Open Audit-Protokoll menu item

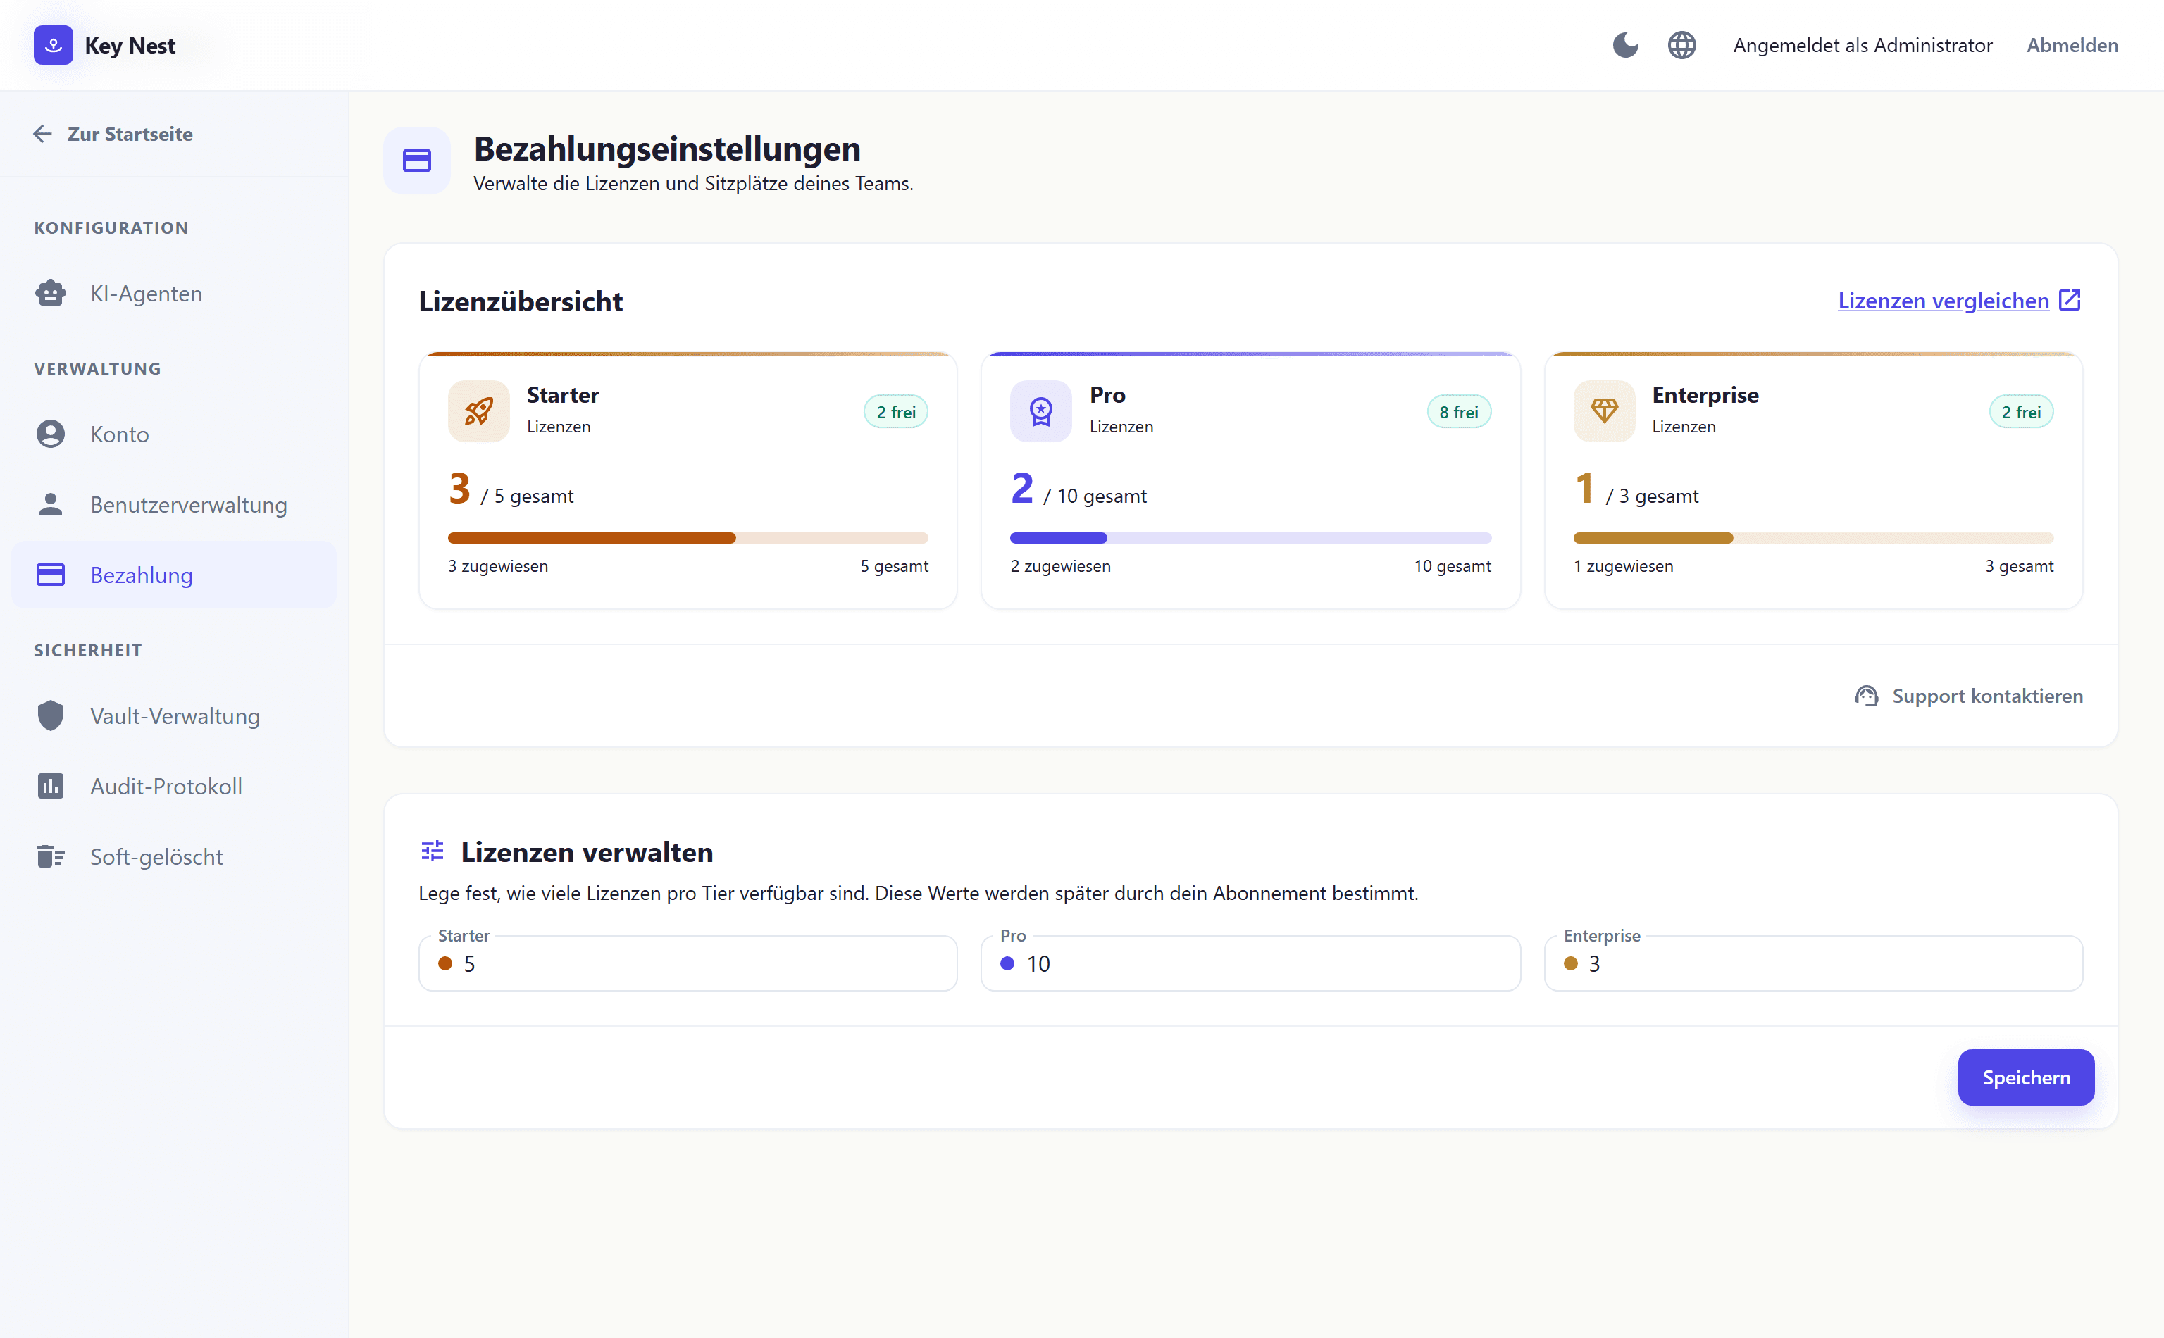175,786
